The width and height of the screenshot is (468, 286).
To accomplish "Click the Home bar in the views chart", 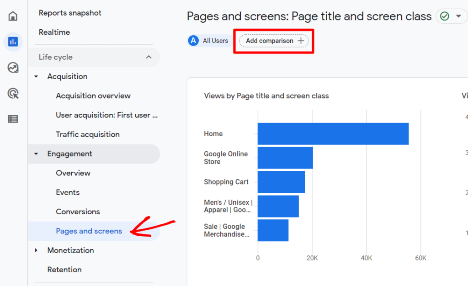I will coord(333,133).
